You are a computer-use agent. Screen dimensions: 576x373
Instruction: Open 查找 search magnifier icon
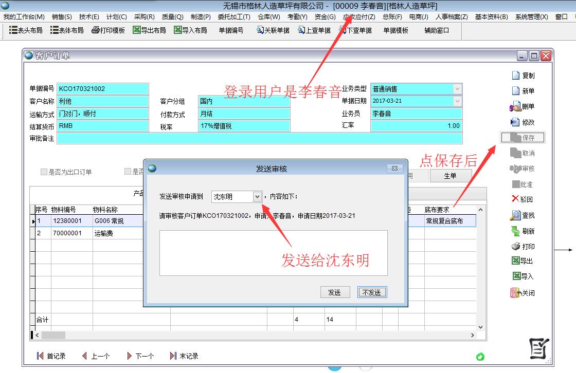[515, 216]
